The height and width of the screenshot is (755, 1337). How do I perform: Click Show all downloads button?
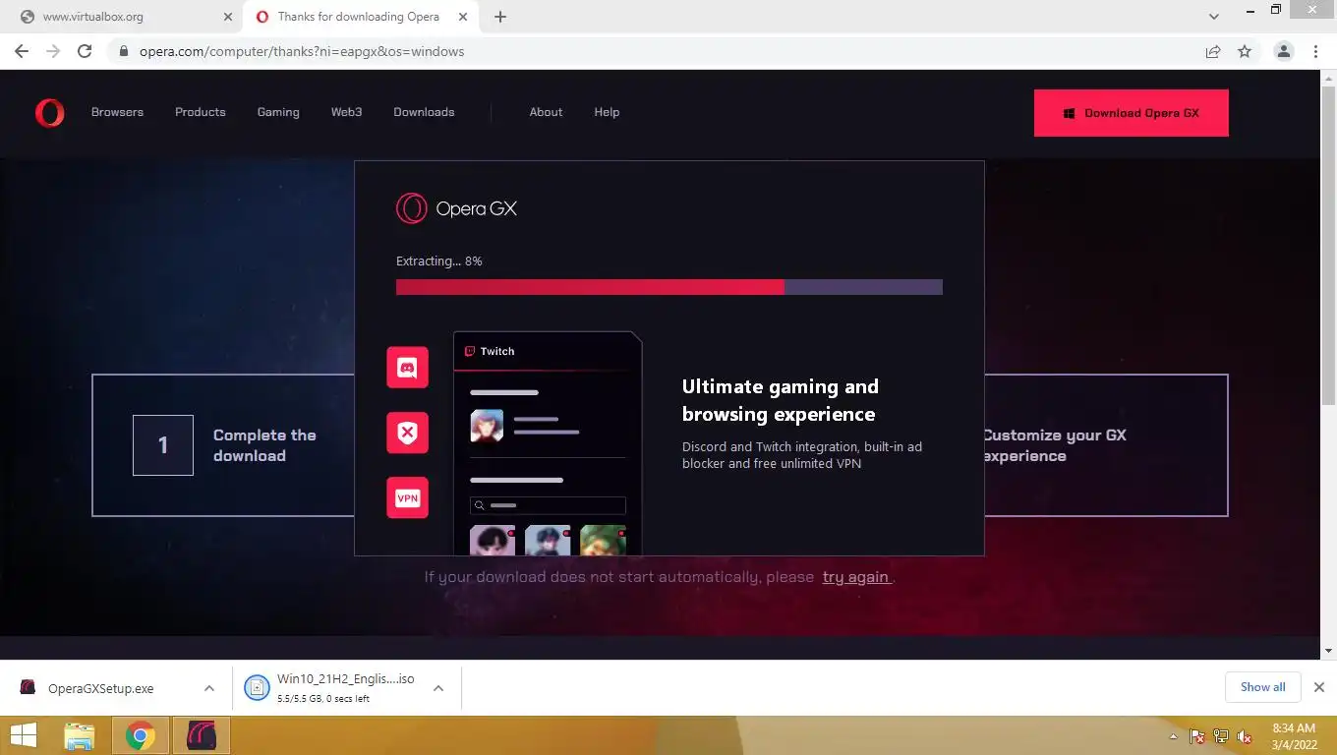(1262, 687)
